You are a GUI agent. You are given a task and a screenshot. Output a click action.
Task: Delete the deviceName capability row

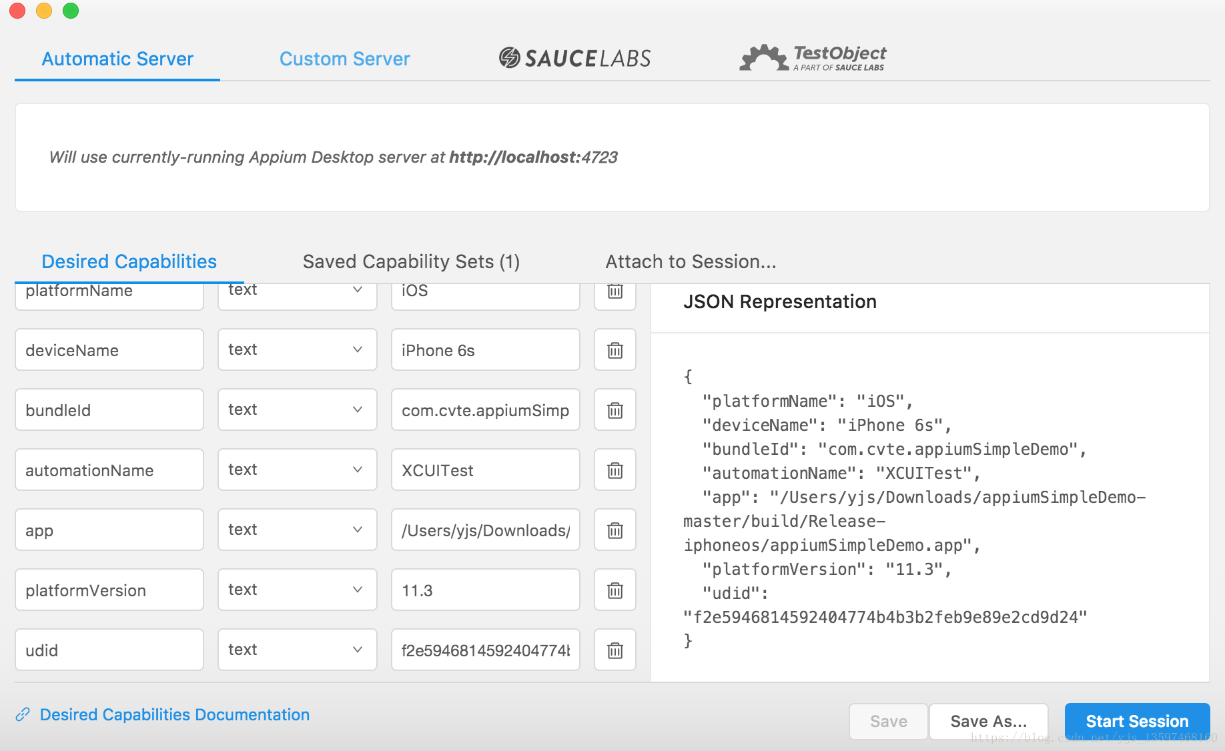tap(615, 350)
